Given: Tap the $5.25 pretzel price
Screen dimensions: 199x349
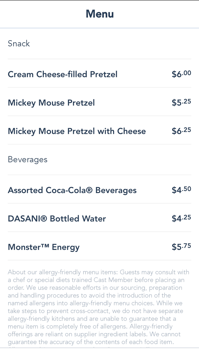Looking at the screenshot, I should (x=181, y=102).
